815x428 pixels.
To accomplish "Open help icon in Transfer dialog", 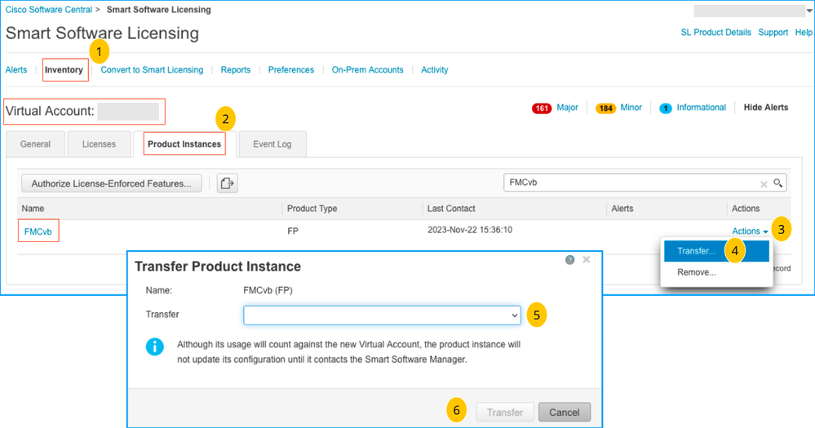I will tap(569, 260).
